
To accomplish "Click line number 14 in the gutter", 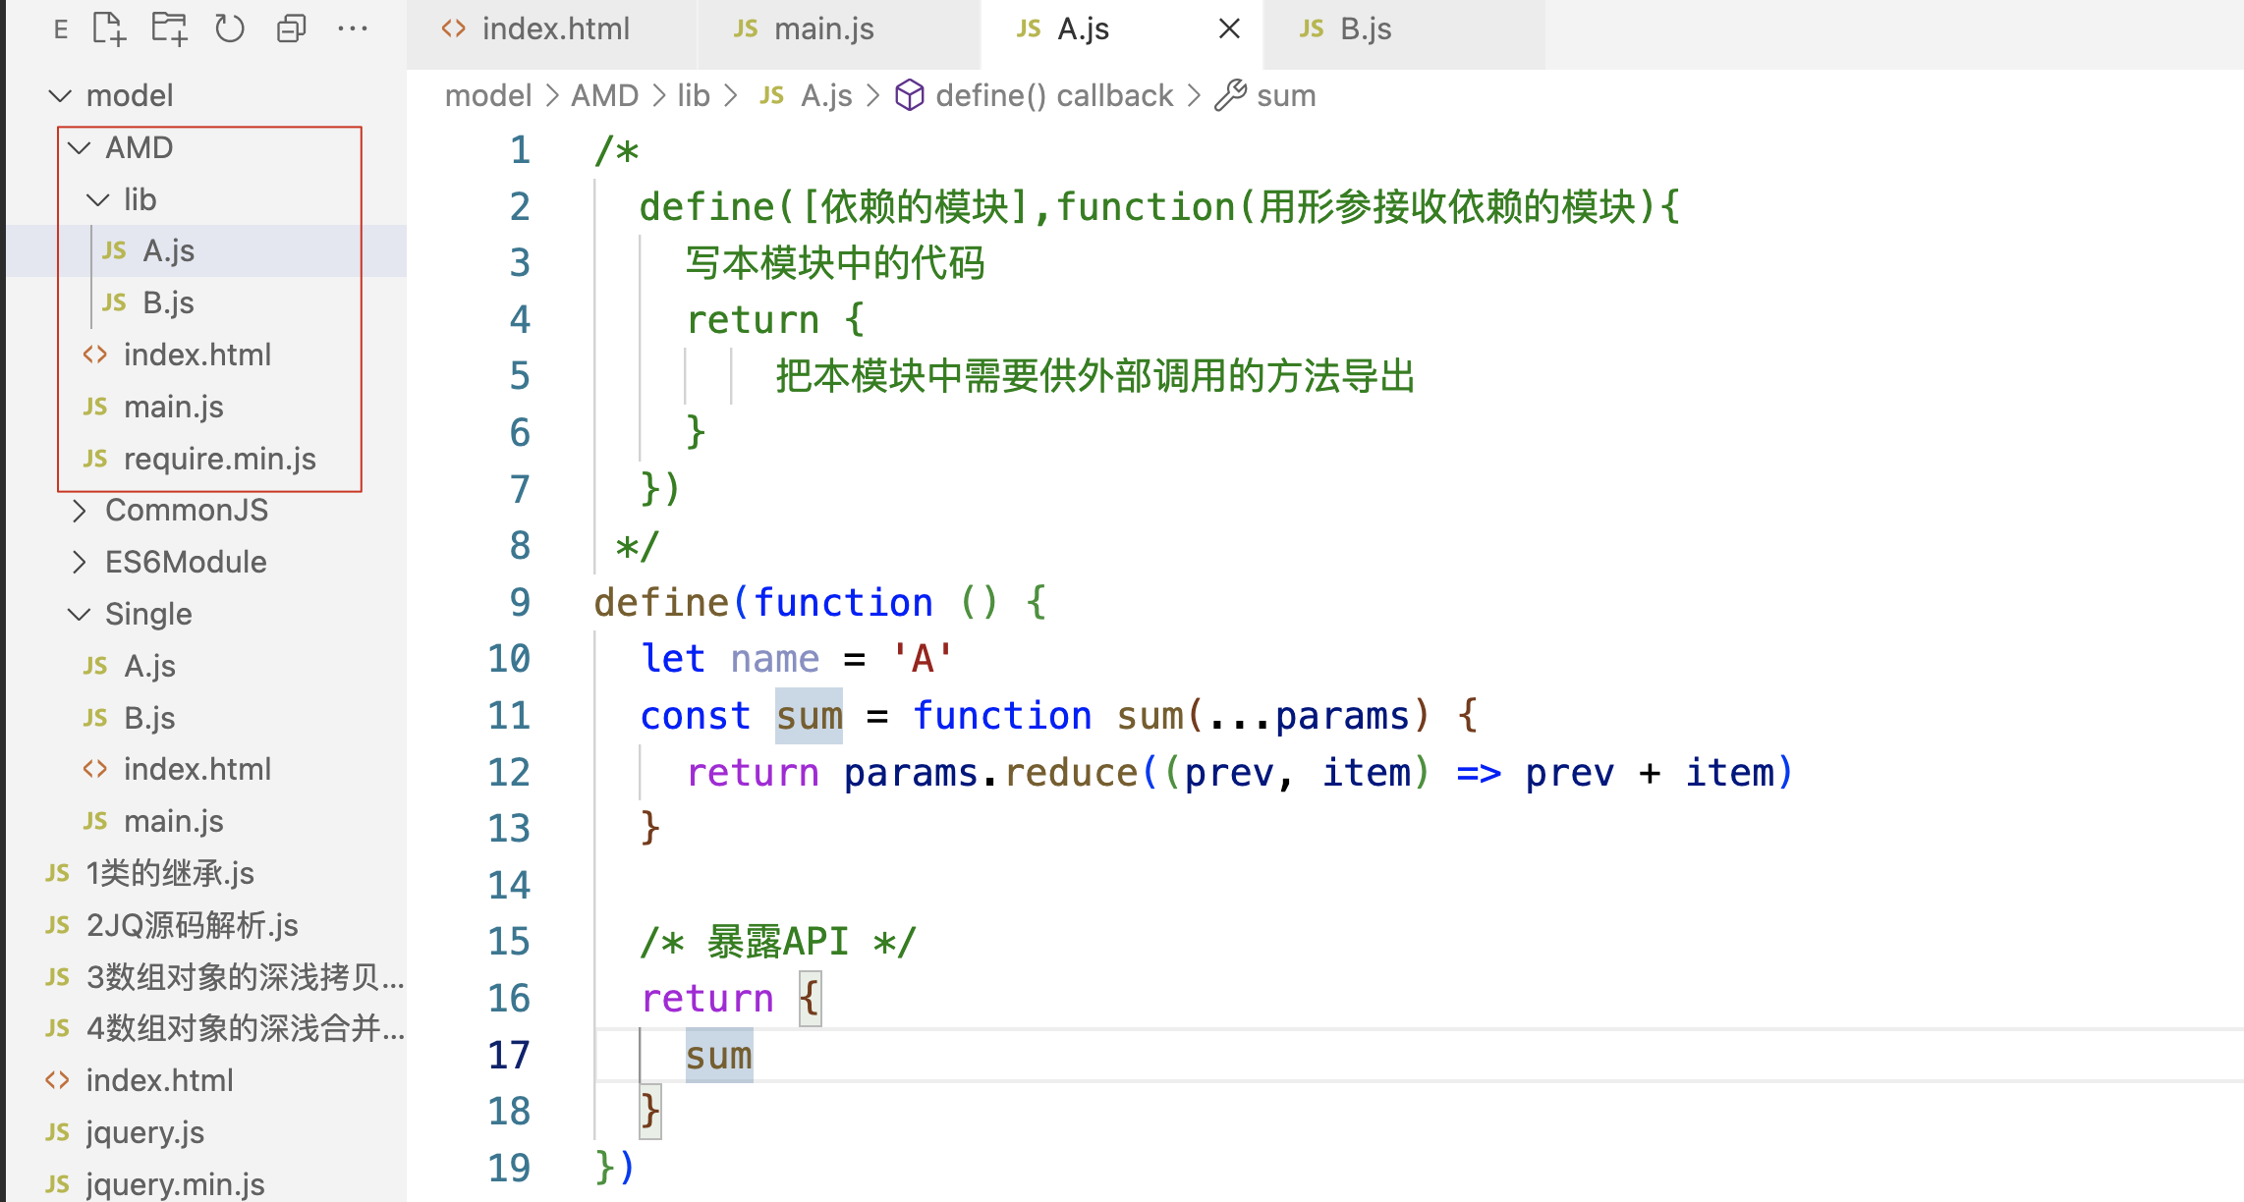I will 509,885.
